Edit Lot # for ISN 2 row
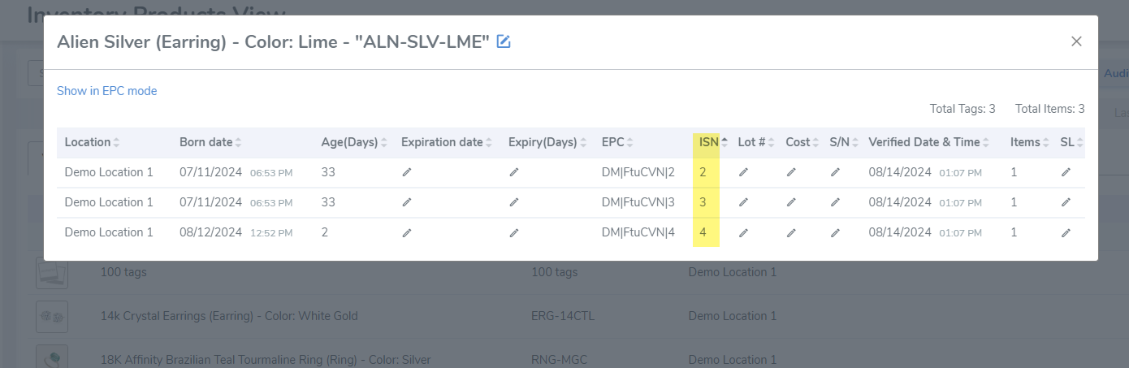1129x368 pixels. point(743,172)
